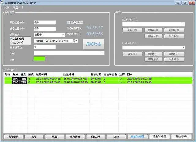
Task: Click return time 25.01.2010 01:07:28 cell
Action: 140,79
